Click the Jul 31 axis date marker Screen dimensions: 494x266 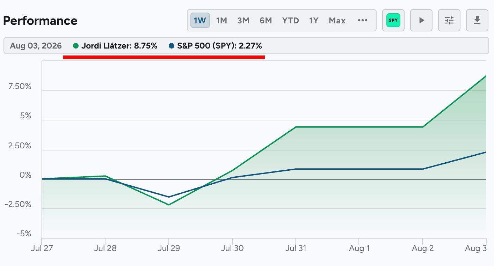pos(296,249)
